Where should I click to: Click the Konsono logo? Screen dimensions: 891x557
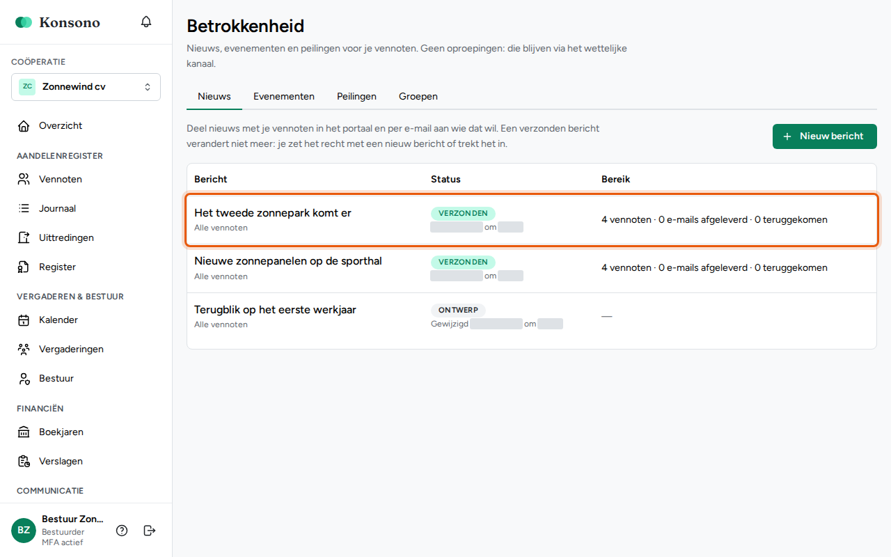[58, 22]
